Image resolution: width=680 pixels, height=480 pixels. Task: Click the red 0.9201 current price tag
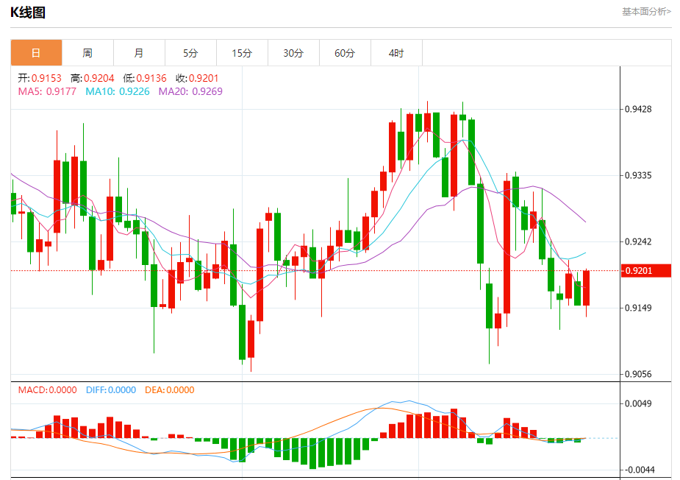(x=646, y=271)
